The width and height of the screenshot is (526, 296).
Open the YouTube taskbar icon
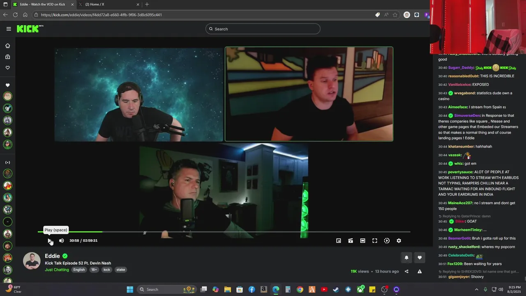pyautogui.click(x=324, y=289)
